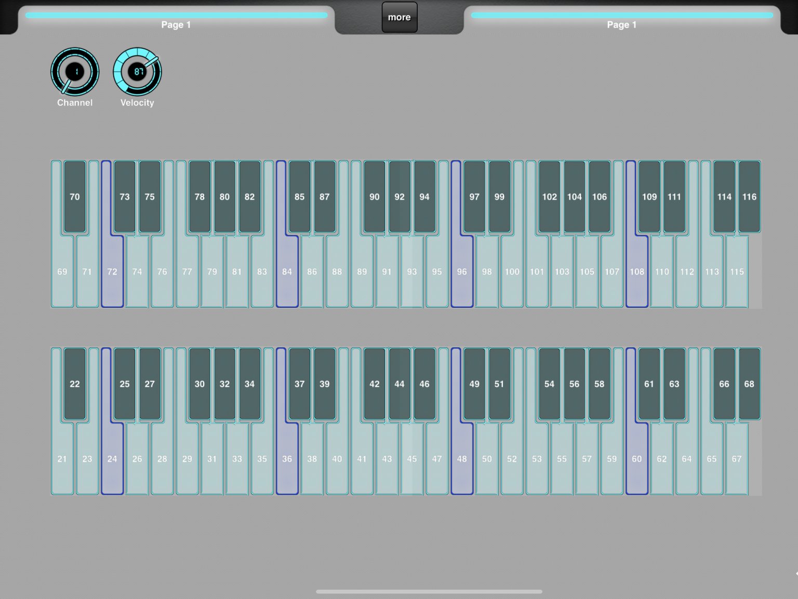Play black key 42
798x599 pixels.
coord(375,384)
